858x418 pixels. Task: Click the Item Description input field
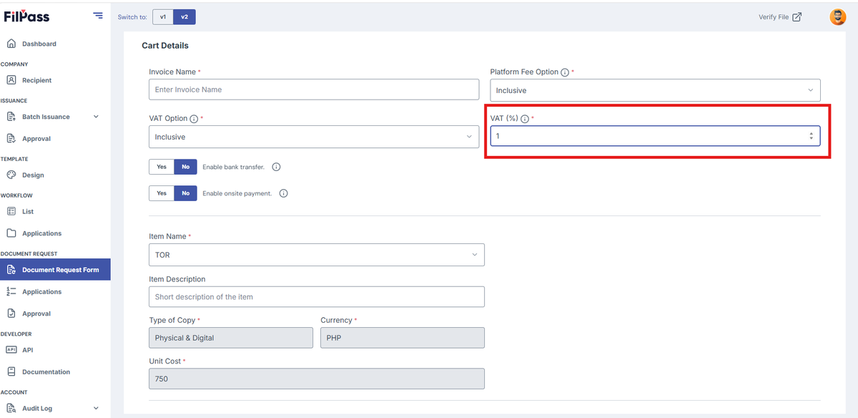tap(317, 296)
